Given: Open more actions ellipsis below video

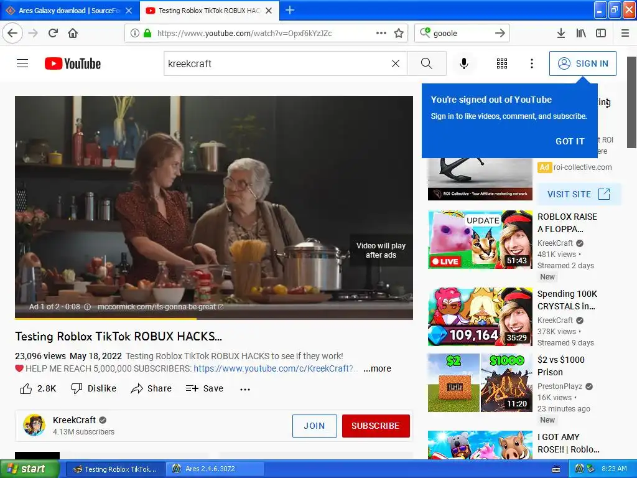Looking at the screenshot, I should click(245, 389).
